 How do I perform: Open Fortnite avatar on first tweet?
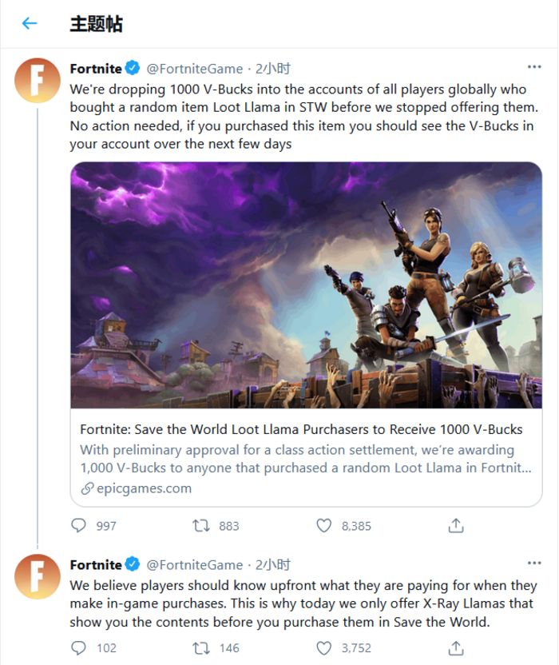point(38,80)
